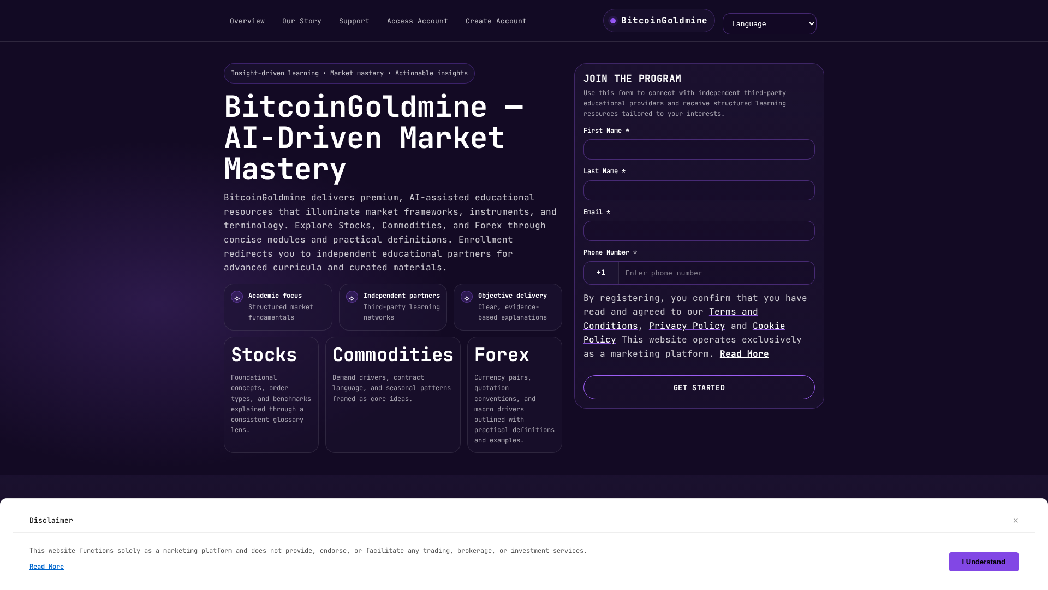The image size is (1048, 590).
Task: Expand the Language dropdown
Action: 769,24
